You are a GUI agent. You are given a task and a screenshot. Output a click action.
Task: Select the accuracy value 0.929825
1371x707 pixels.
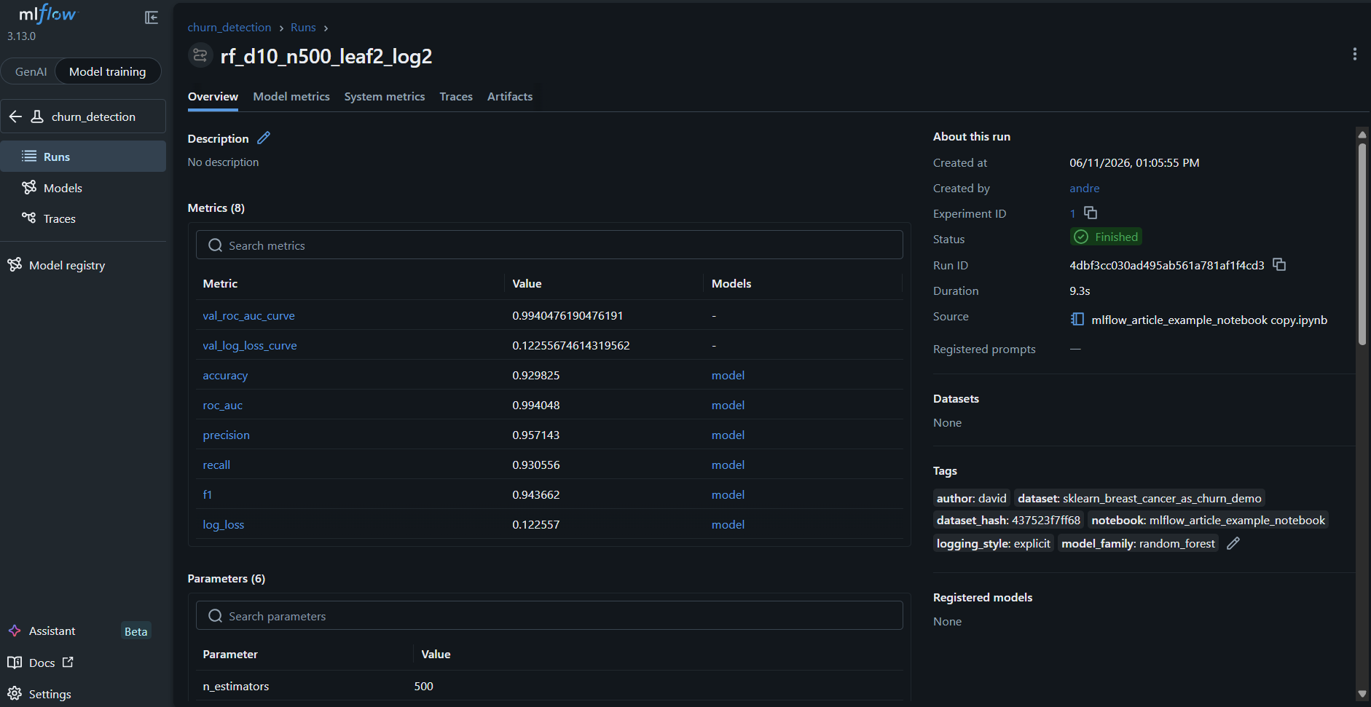(535, 375)
